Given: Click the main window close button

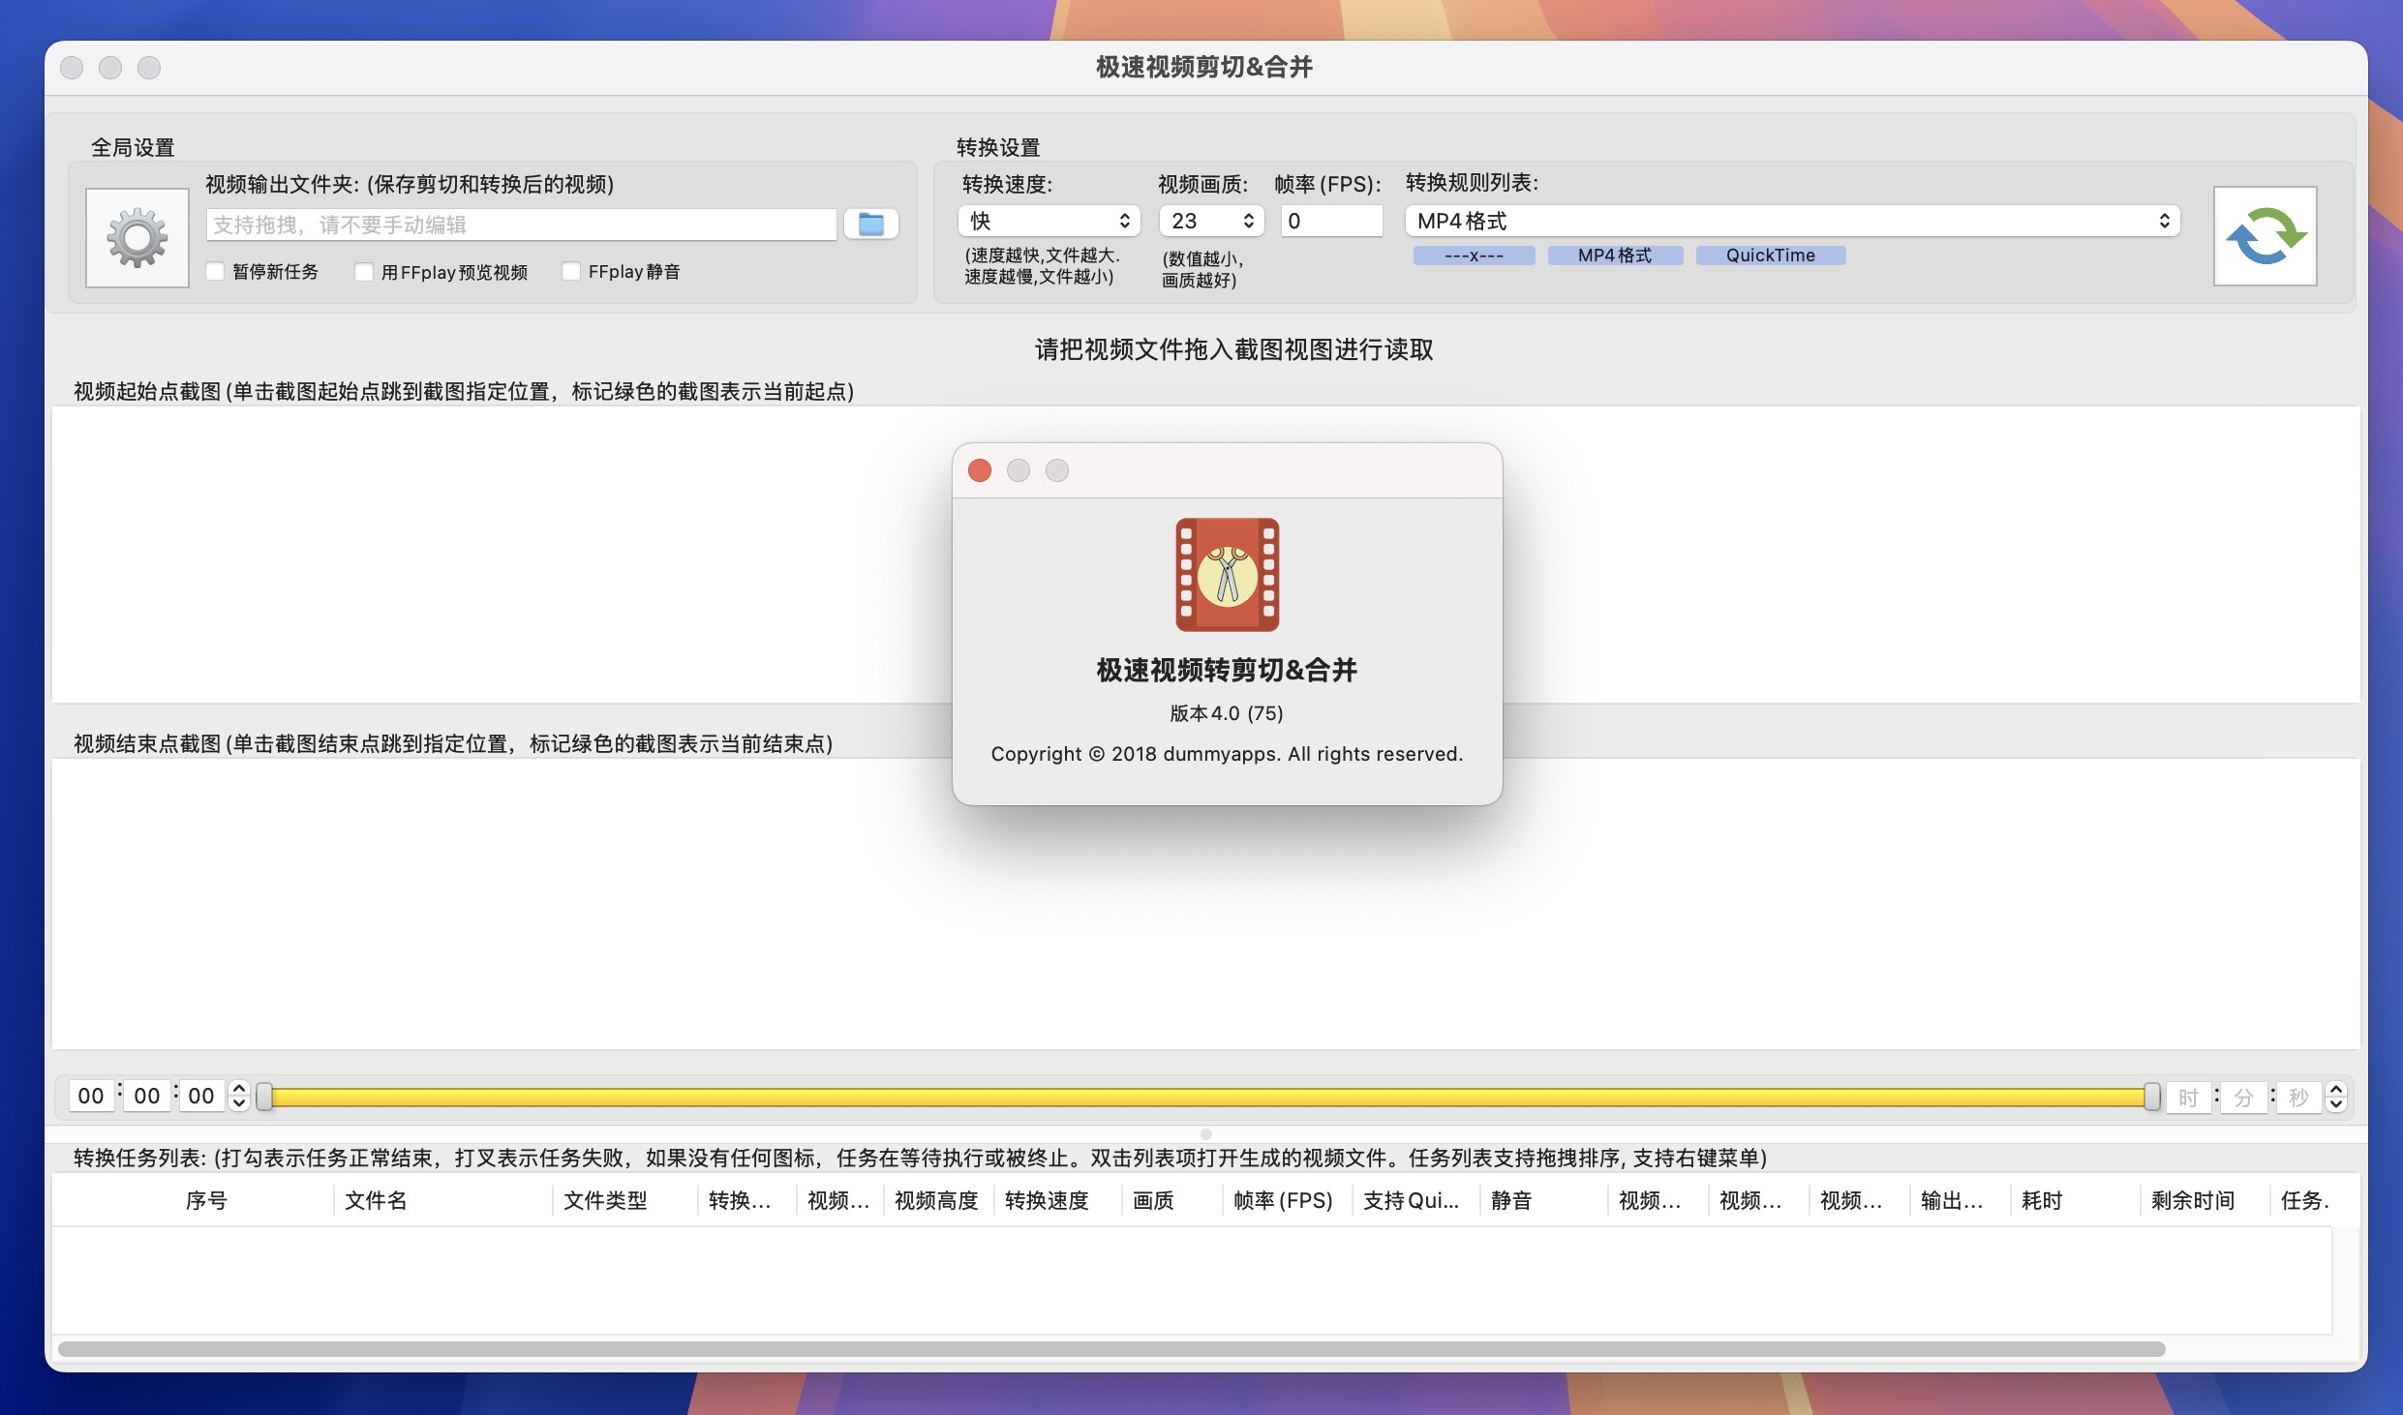Looking at the screenshot, I should [x=72, y=68].
